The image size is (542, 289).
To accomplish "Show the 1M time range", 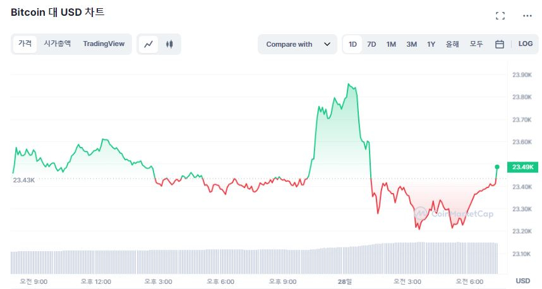I will pyautogui.click(x=391, y=44).
